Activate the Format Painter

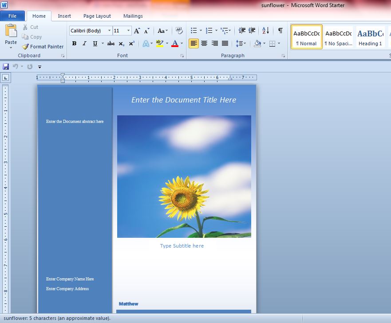pos(43,46)
